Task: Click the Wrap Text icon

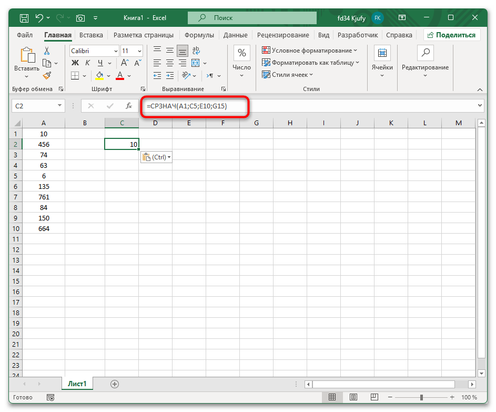Action: 196,51
